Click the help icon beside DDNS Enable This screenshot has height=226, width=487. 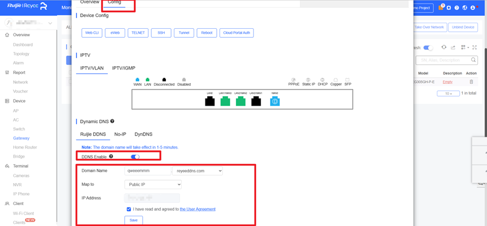[x=111, y=157]
